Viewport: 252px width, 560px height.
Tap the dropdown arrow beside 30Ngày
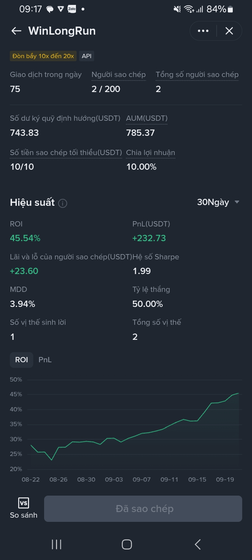point(237,202)
